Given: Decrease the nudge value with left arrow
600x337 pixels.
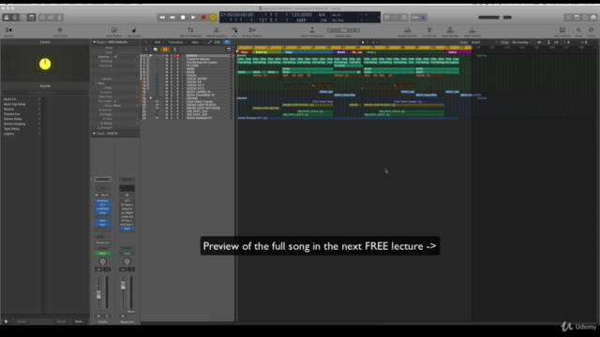Looking at the screenshot, I should click(329, 30).
